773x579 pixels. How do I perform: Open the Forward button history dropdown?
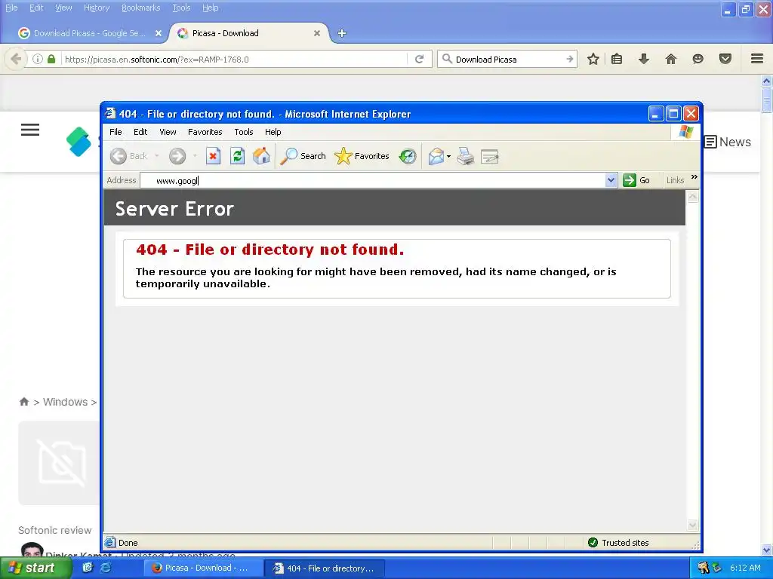click(196, 156)
